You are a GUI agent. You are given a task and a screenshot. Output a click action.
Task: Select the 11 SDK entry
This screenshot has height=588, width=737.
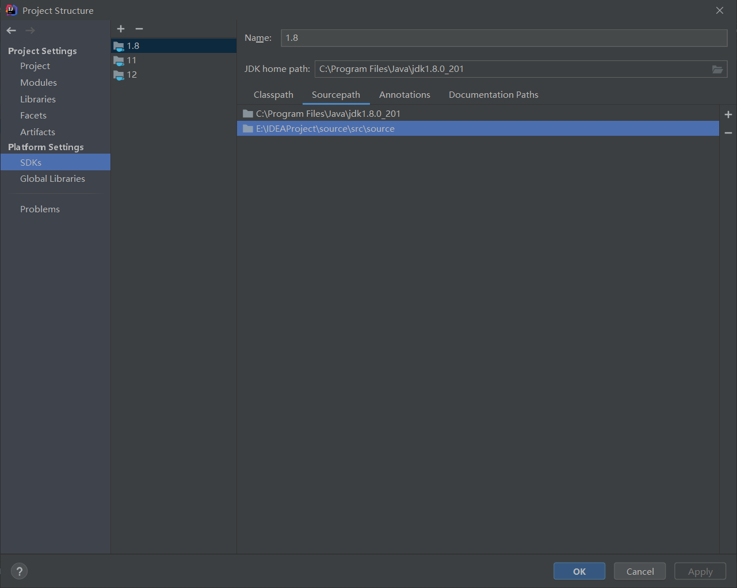click(174, 60)
